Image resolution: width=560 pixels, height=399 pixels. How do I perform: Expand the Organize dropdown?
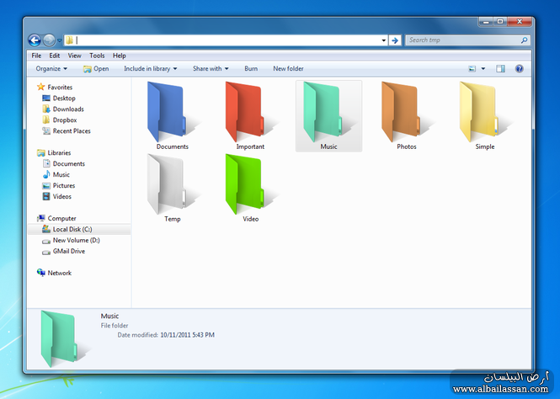click(x=51, y=68)
